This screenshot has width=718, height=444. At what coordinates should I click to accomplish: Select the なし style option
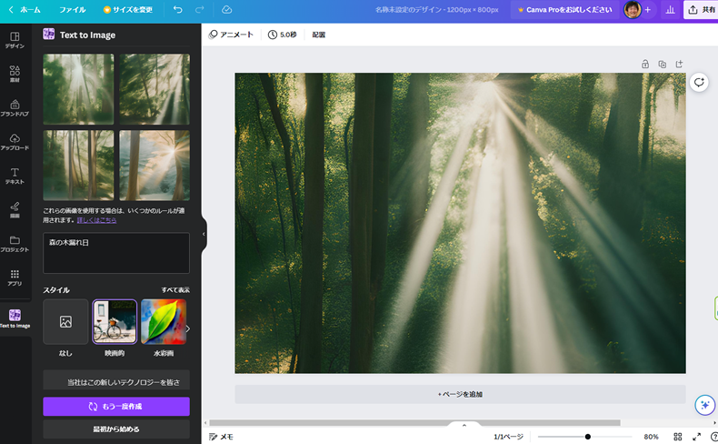(x=65, y=322)
